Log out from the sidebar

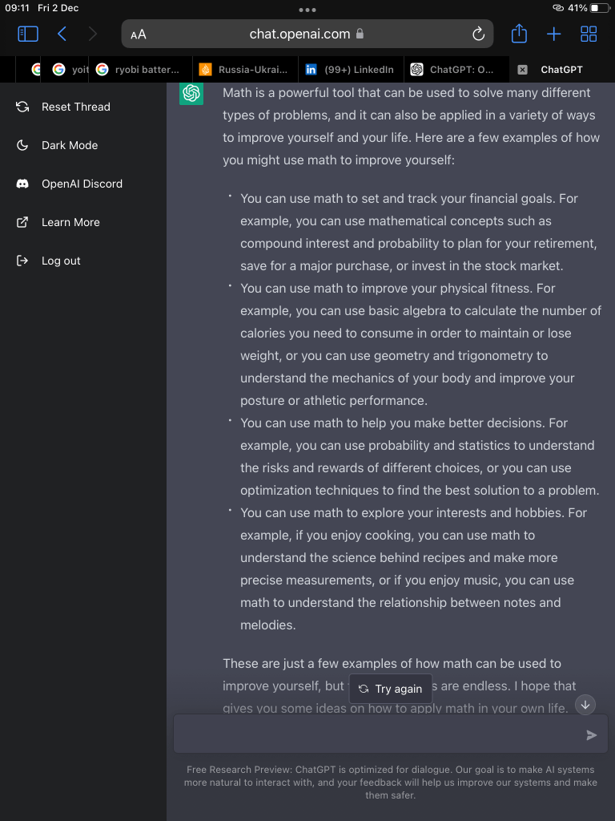pos(61,261)
